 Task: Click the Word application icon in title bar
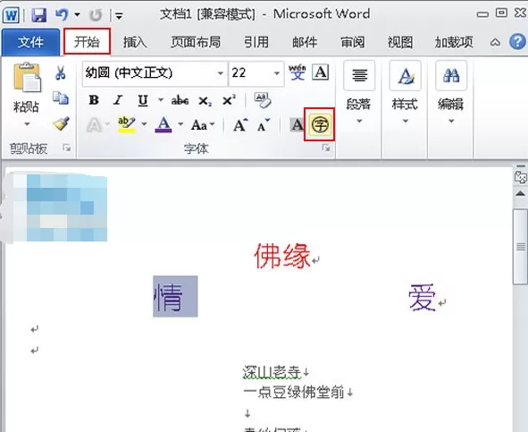tap(11, 15)
